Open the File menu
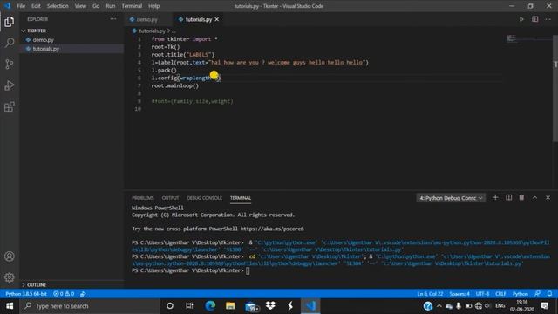The height and width of the screenshot is (314, 558). click(21, 6)
